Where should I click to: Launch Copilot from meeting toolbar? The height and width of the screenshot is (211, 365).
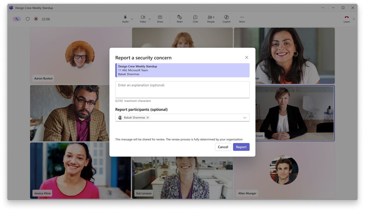tap(226, 19)
